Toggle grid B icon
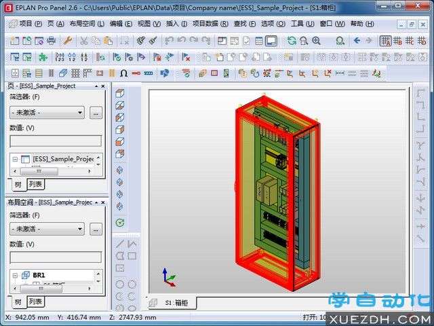The height and width of the screenshot is (326, 434). point(398,41)
